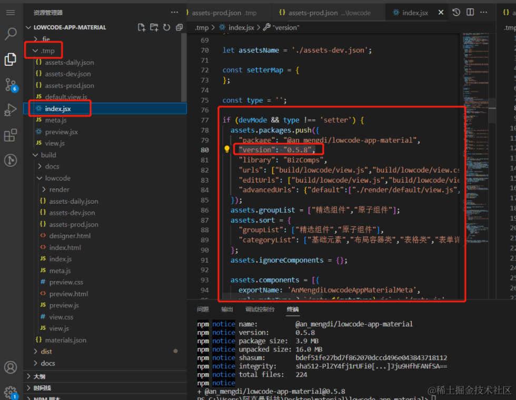Screen dimensions: 516x400
Task: Open meta.js in .tmp folder
Action: point(56,120)
